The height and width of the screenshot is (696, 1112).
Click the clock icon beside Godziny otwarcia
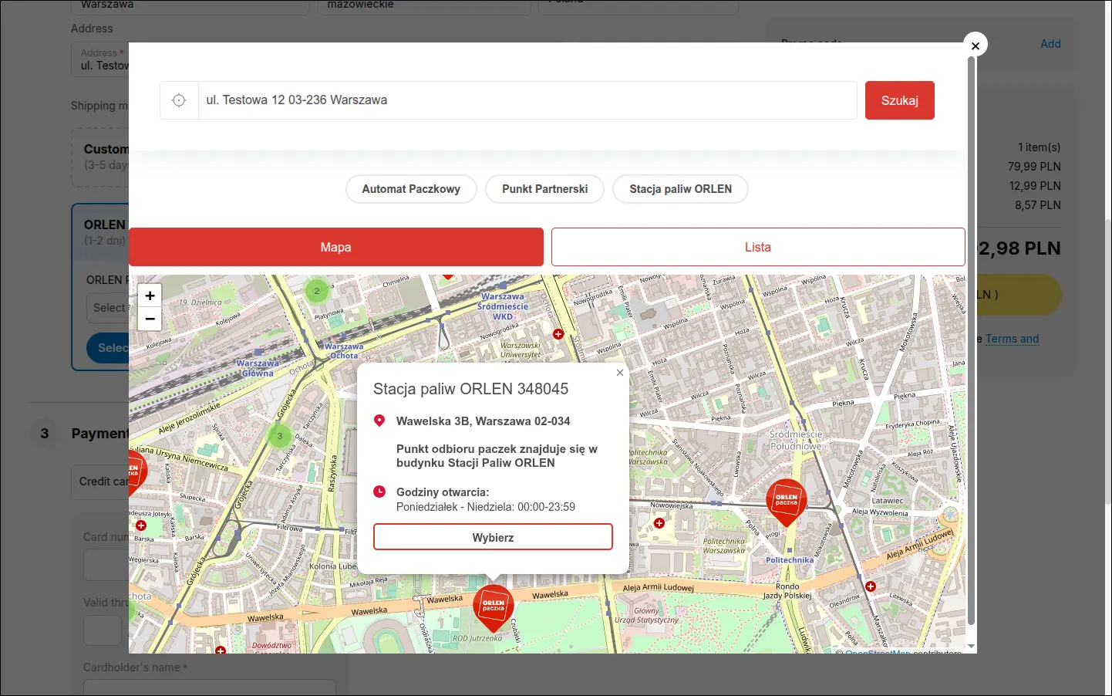(x=379, y=492)
